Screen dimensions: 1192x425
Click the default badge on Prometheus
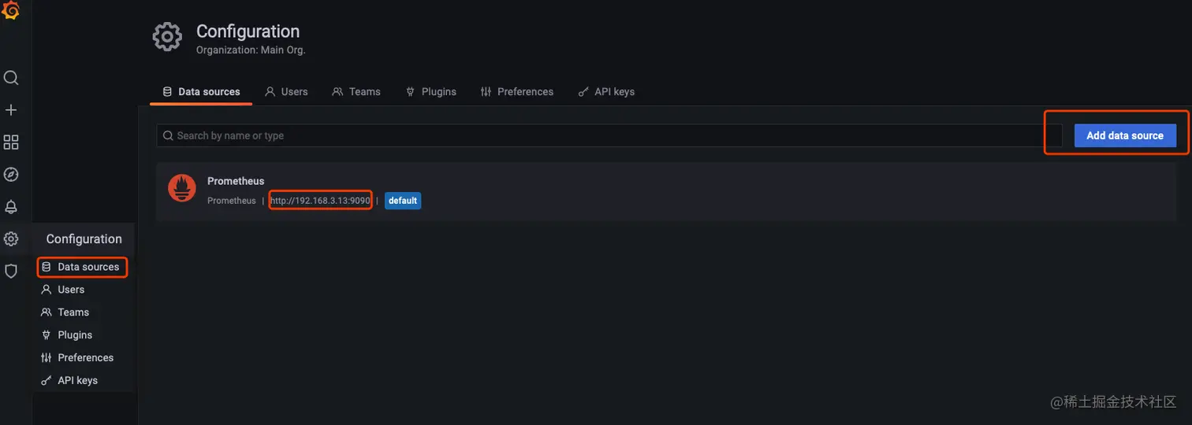click(403, 201)
